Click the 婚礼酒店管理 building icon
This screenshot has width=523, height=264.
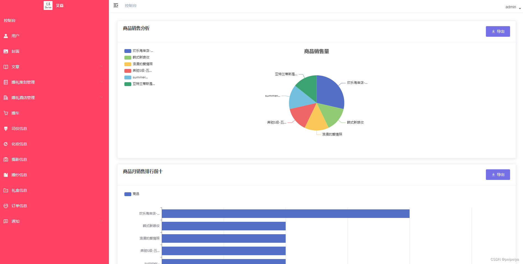6,98
